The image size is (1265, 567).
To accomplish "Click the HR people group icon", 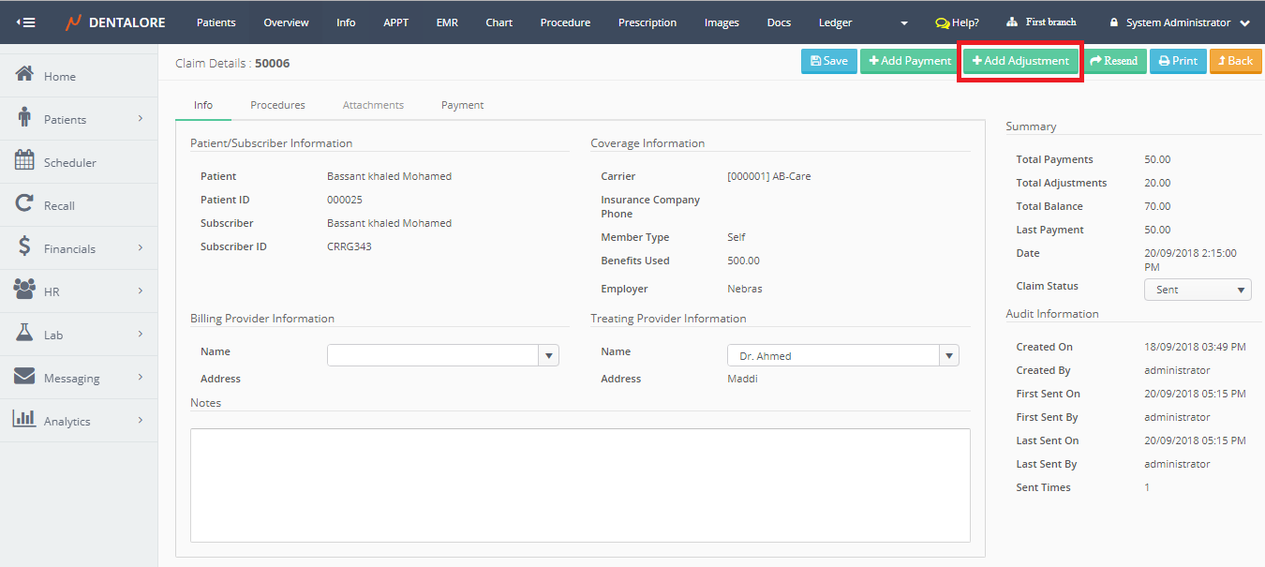I will (x=25, y=291).
